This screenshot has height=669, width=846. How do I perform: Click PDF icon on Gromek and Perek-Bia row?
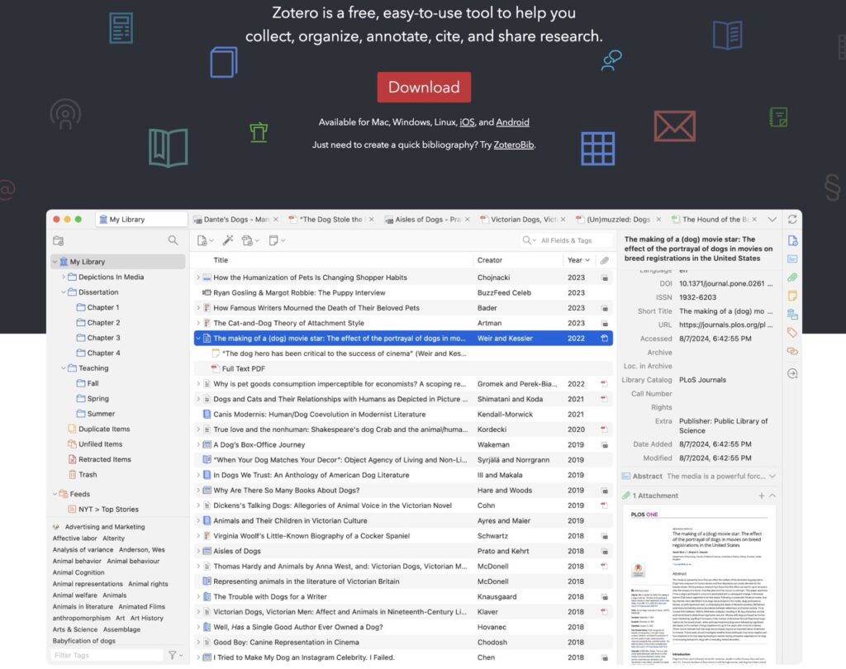coord(604,383)
